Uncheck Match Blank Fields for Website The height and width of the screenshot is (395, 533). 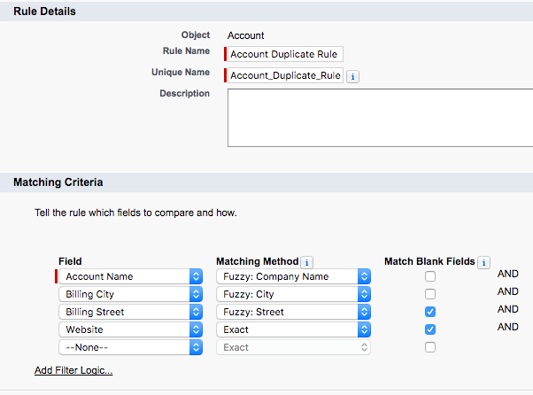[x=430, y=329]
